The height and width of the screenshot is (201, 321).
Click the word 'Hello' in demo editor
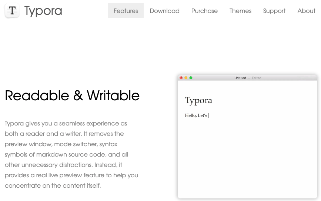tap(190, 115)
